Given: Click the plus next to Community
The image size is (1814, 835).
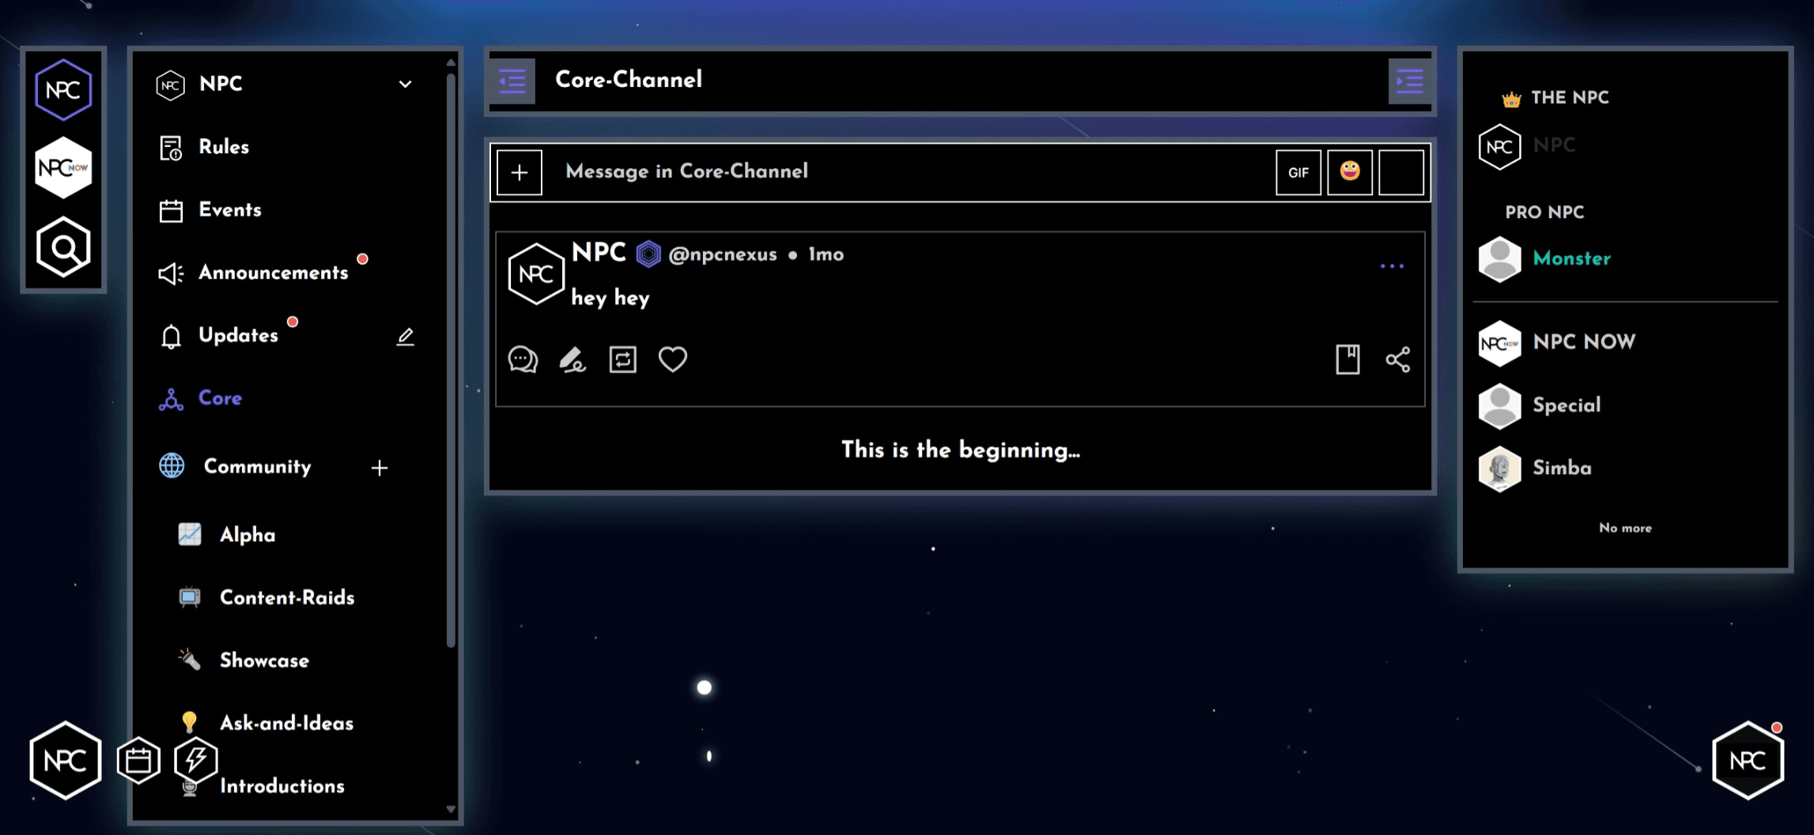Looking at the screenshot, I should pyautogui.click(x=380, y=468).
